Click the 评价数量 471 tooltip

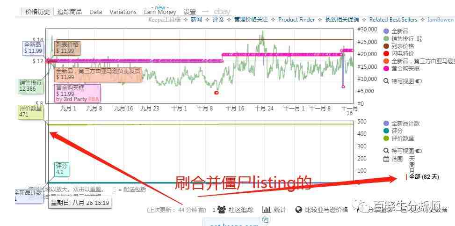pos(31,112)
